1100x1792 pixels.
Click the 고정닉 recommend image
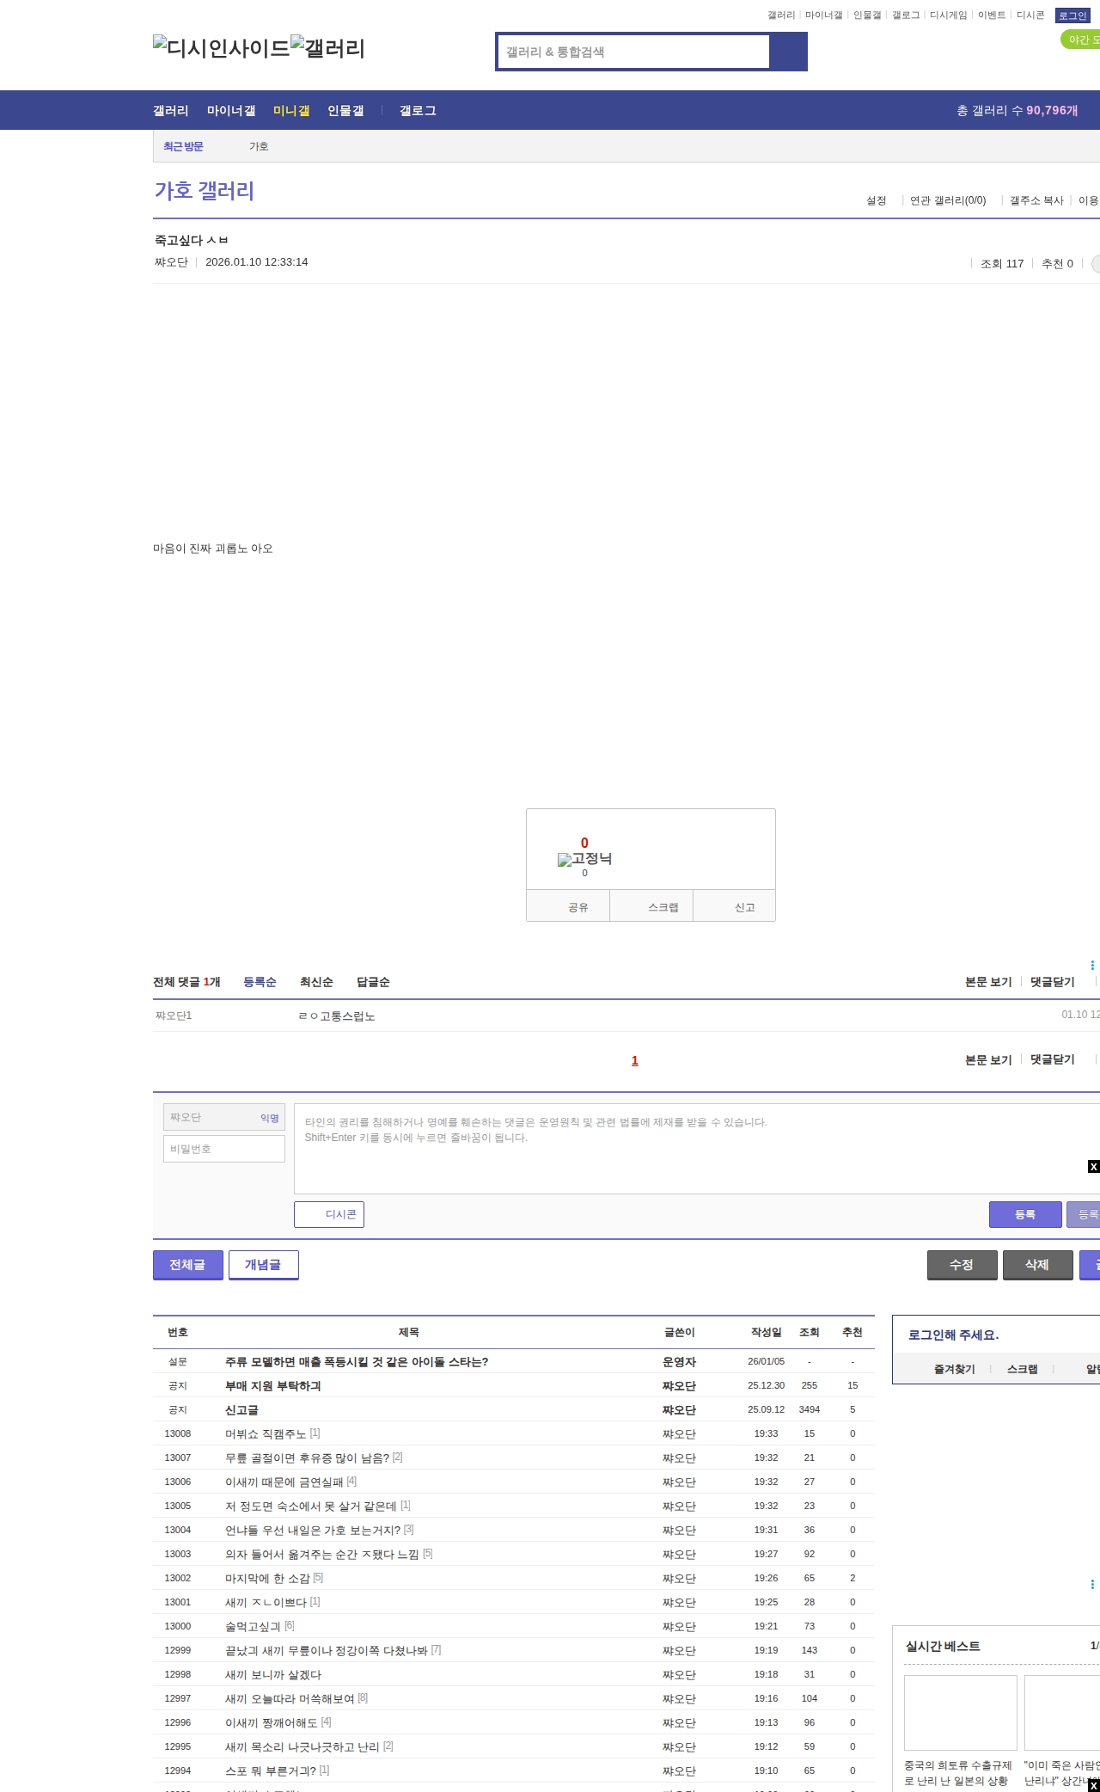[x=584, y=859]
